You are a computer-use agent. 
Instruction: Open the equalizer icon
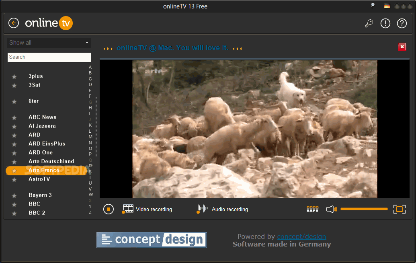[x=313, y=209]
